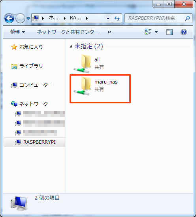Select ライブラリ in navigation pane
The height and width of the screenshot is (217, 196).
click(x=31, y=66)
